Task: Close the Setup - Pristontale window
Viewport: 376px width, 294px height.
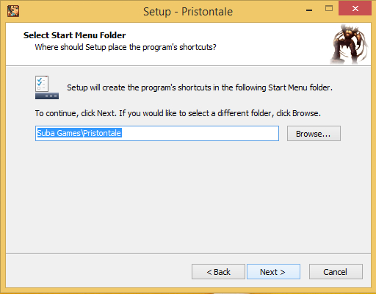Action: pos(355,8)
